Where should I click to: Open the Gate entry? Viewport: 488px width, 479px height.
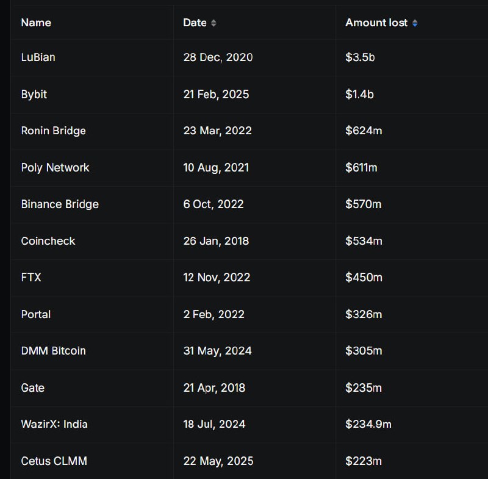32,387
